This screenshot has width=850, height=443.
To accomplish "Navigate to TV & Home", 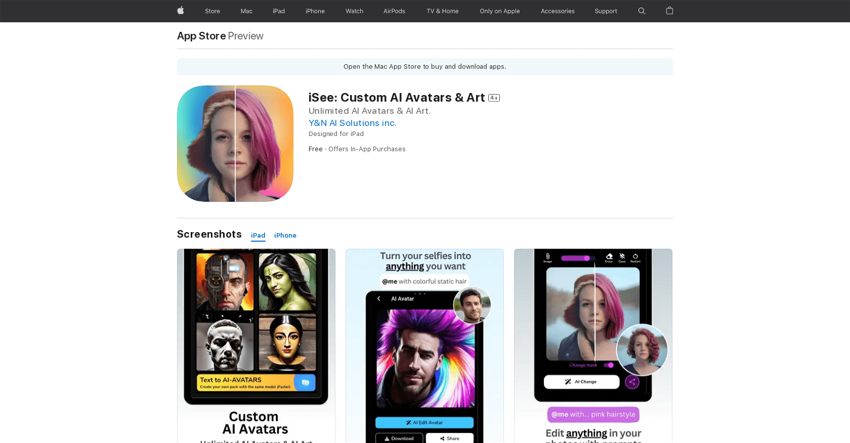I will (443, 11).
